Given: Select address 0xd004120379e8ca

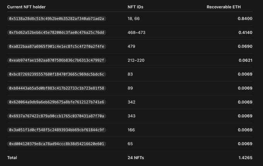Looking at the screenshot, I should pos(56,144).
